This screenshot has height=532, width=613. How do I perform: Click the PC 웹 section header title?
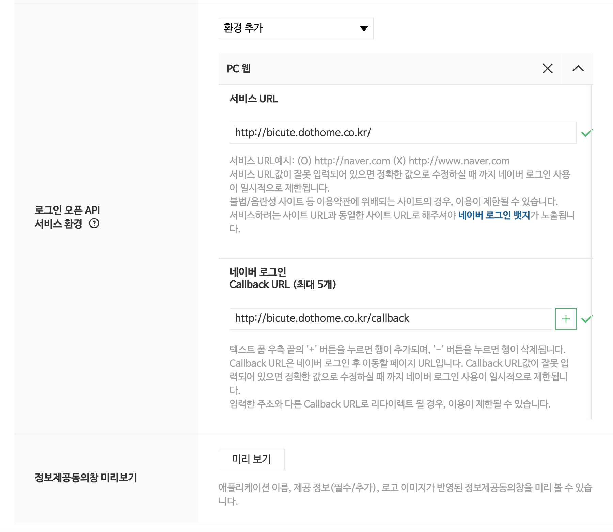(x=239, y=69)
